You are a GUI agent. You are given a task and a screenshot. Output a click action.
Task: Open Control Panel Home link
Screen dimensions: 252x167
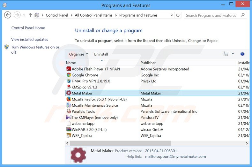(28, 28)
